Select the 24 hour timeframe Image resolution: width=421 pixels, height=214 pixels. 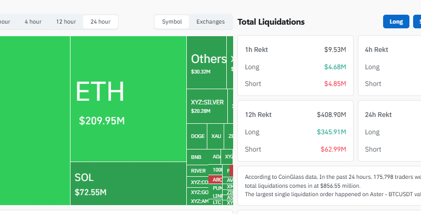(x=101, y=22)
